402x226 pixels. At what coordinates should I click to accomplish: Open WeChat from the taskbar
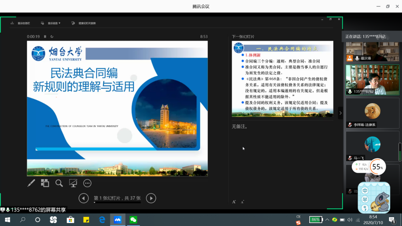pyautogui.click(x=133, y=220)
